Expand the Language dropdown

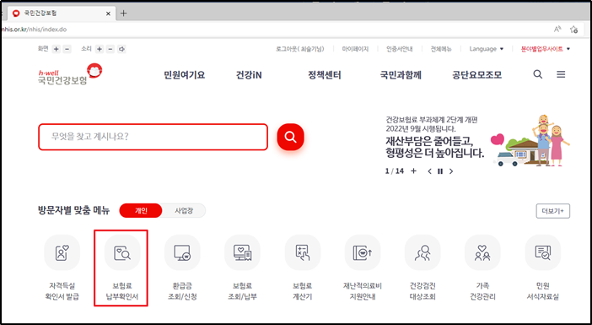click(x=487, y=49)
